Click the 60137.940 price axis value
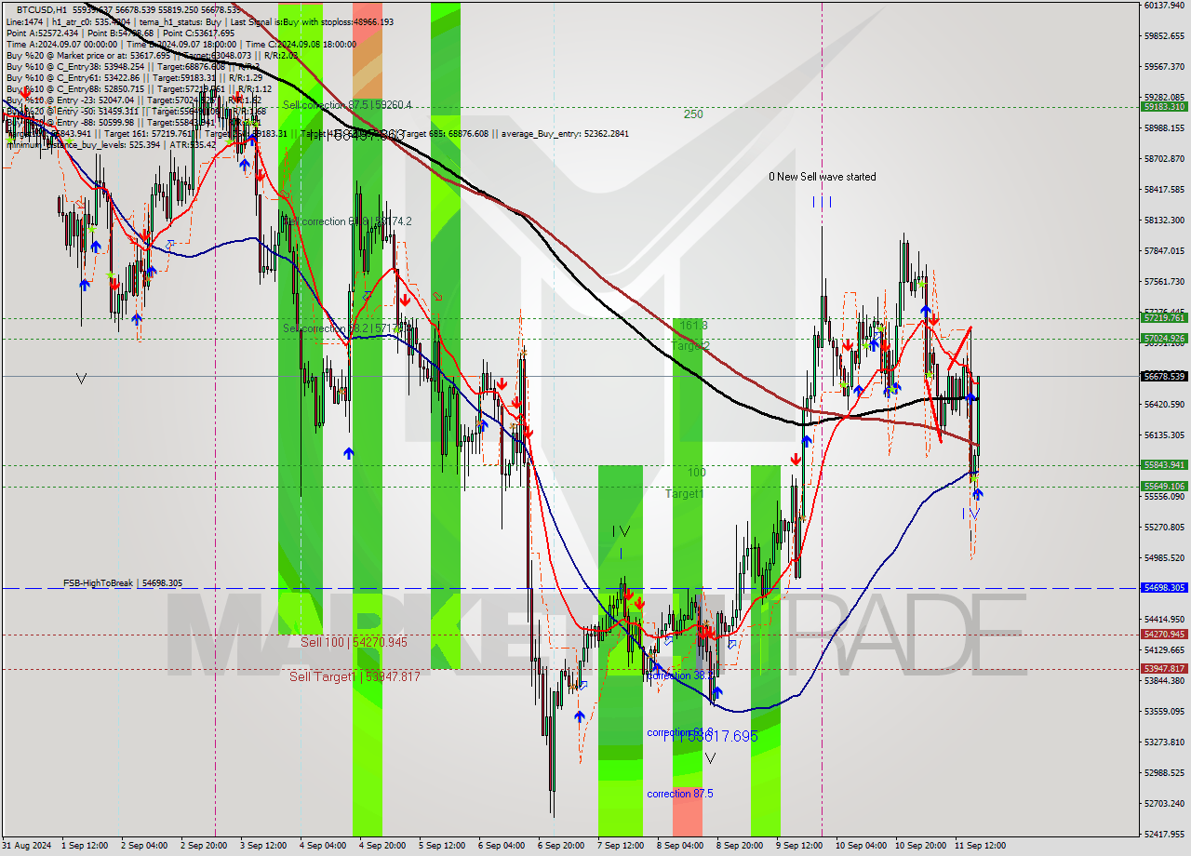 coord(1164,5)
